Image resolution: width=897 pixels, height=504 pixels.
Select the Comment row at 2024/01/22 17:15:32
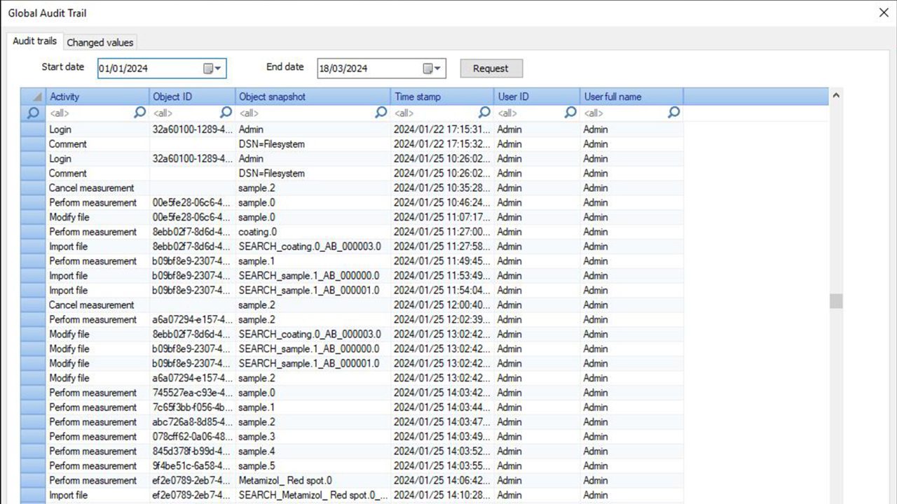coord(352,144)
